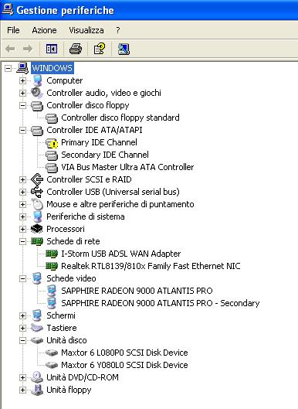Click the mouse category icon
Image resolution: width=298 pixels, height=409 pixels.
click(37, 204)
